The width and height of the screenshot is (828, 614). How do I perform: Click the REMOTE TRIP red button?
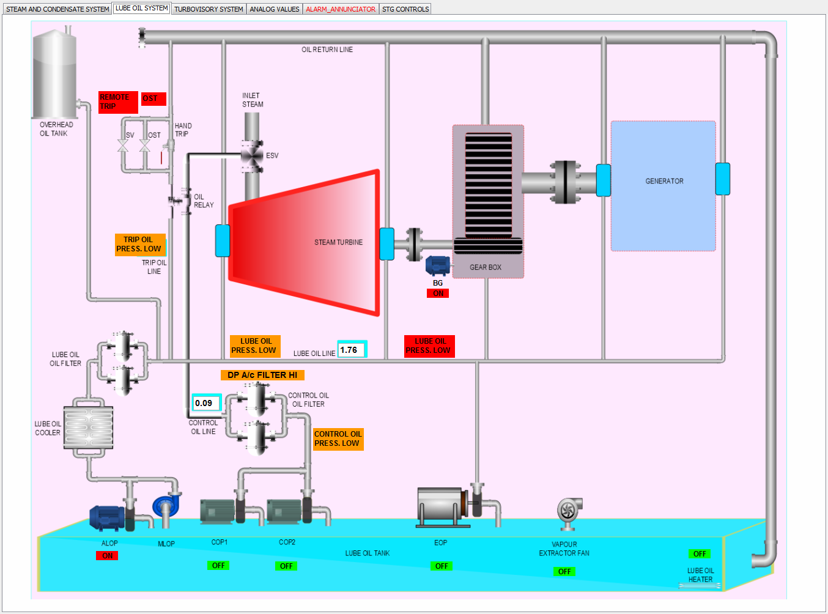[x=118, y=102]
